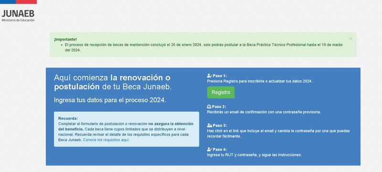Image resolution: width=382 pixels, height=172 pixels.
Task: Click the Paso 2 envelope icon
Action: pos(209,106)
